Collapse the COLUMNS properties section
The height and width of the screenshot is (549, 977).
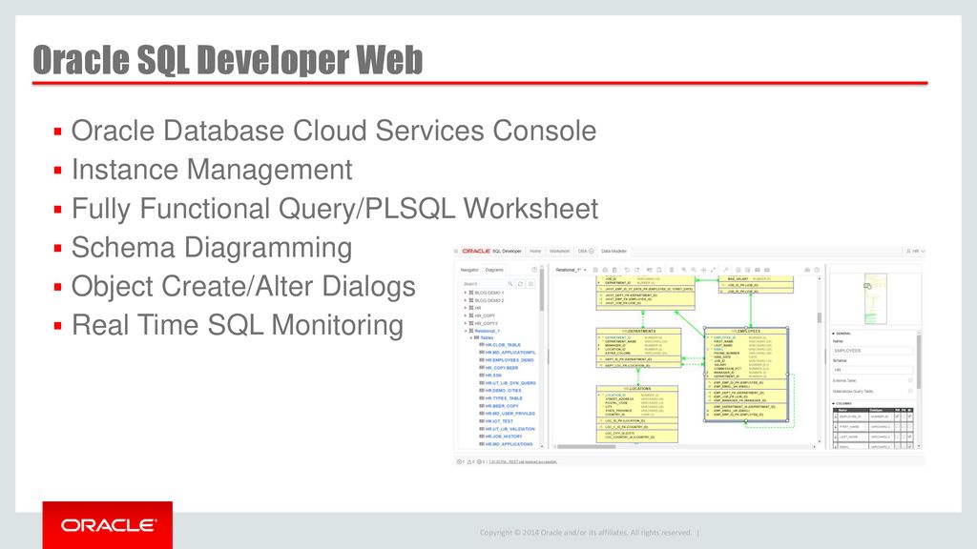[x=834, y=403]
